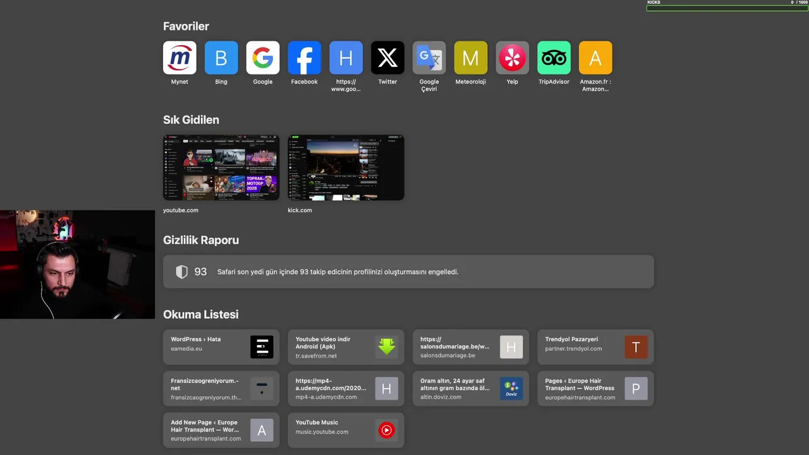Click the Gizlilik Raporu section heading

pos(201,241)
